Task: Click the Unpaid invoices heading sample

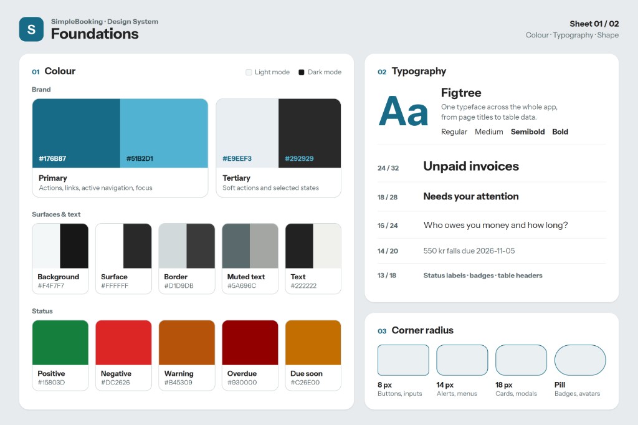Action: click(x=471, y=166)
